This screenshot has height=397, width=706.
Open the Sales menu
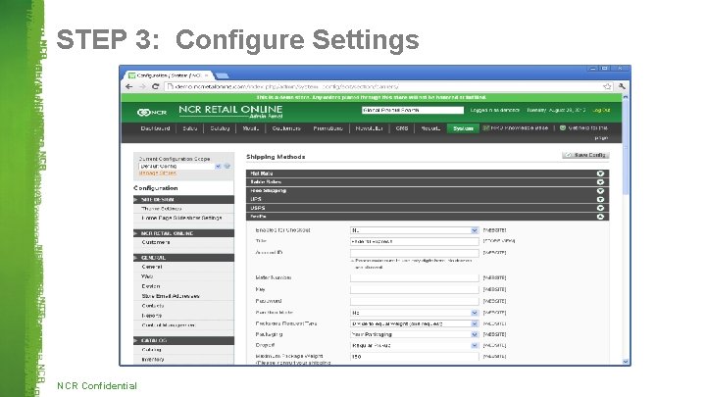[190, 128]
